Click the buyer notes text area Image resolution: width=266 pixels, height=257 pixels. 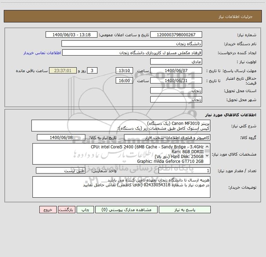121,187
